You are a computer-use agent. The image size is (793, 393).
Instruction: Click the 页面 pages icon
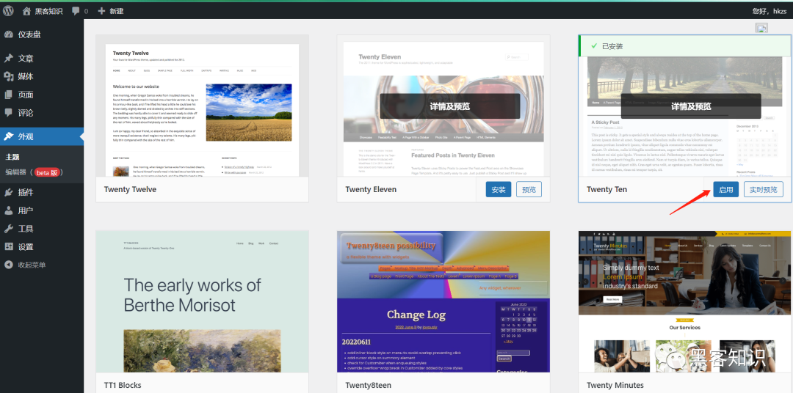point(9,95)
